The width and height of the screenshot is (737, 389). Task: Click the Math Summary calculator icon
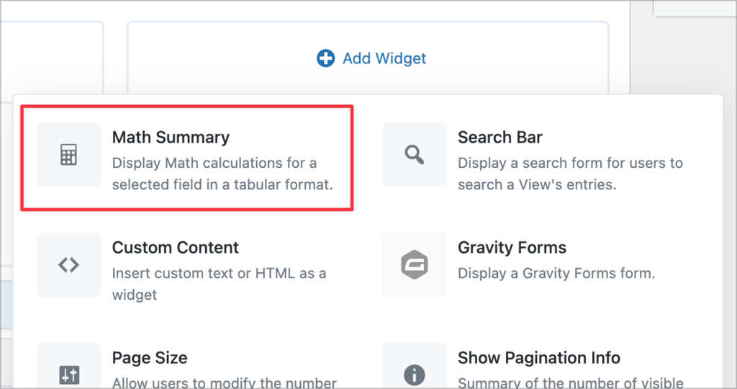coord(68,155)
